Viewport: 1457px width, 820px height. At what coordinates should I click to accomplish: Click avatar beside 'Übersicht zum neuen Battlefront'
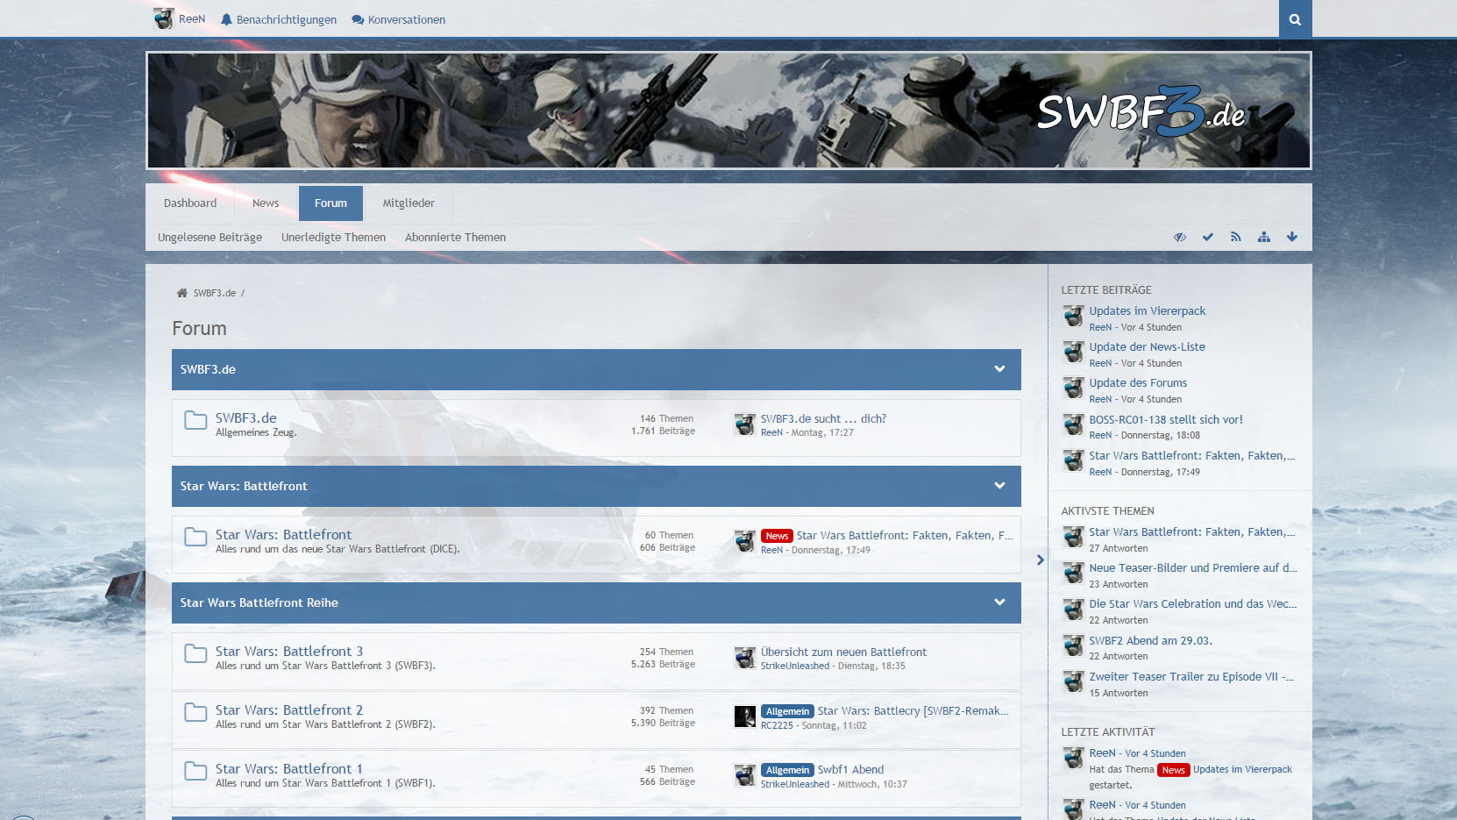pyautogui.click(x=745, y=658)
